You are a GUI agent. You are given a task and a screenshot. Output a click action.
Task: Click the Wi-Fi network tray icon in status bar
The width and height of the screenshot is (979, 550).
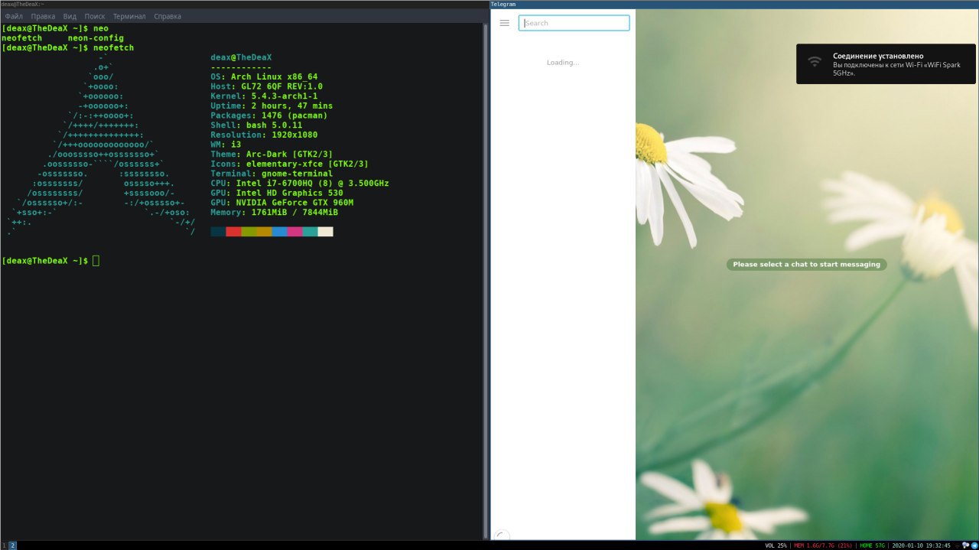click(957, 545)
